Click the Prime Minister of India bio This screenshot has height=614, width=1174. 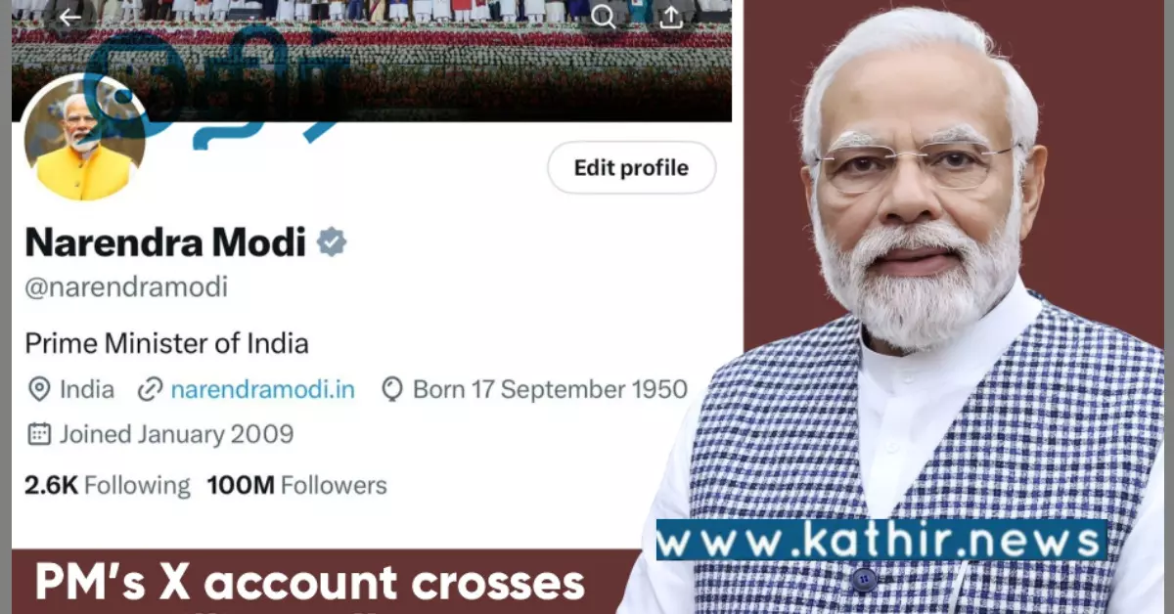[x=166, y=343]
